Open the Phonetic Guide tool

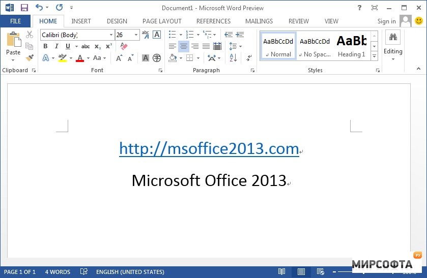146,35
